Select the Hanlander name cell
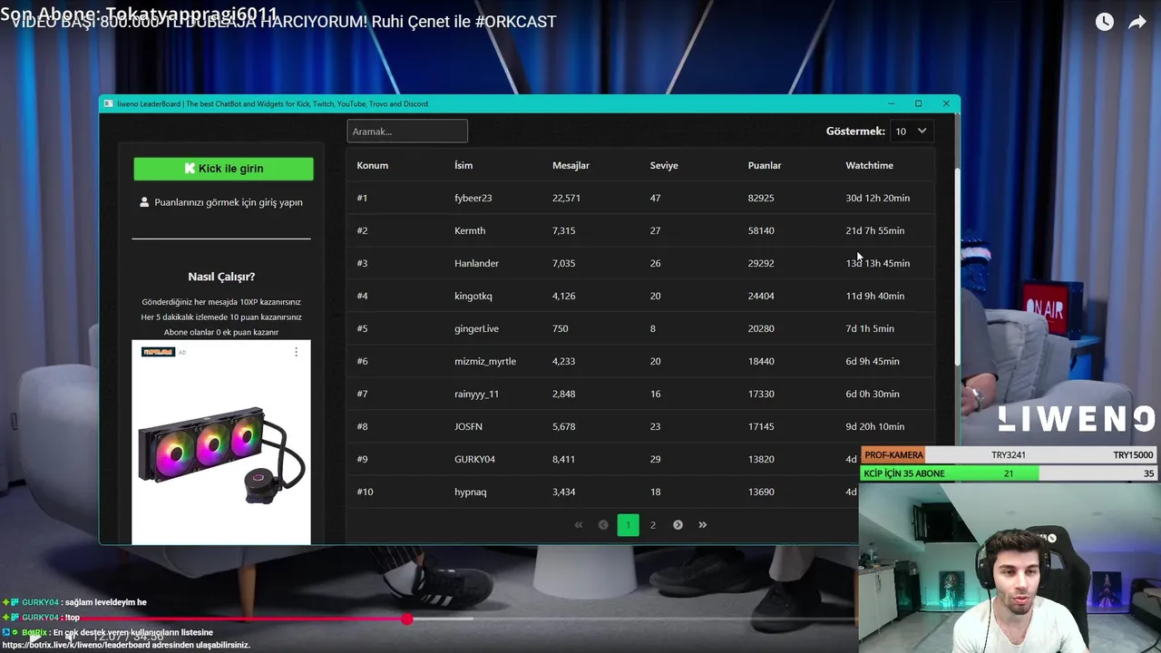The height and width of the screenshot is (653, 1161). pos(476,263)
